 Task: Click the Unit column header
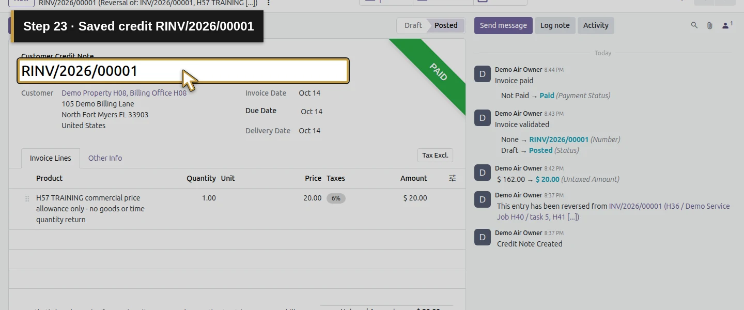click(228, 178)
